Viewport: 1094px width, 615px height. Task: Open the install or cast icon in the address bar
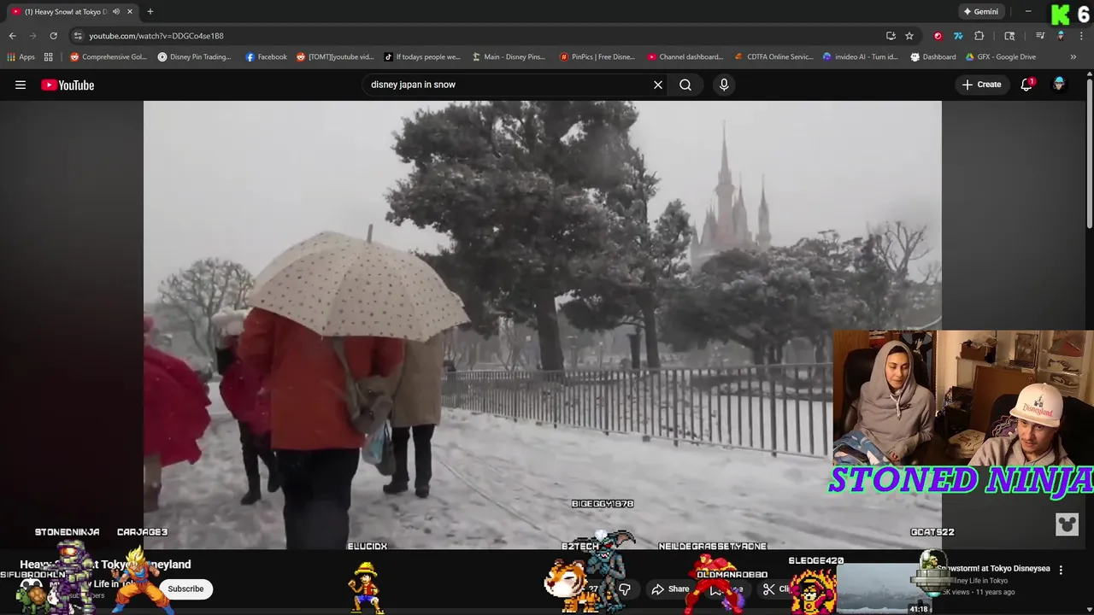point(891,36)
